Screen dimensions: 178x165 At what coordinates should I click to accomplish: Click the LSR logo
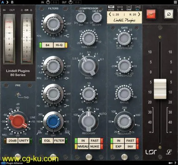coord(151,152)
